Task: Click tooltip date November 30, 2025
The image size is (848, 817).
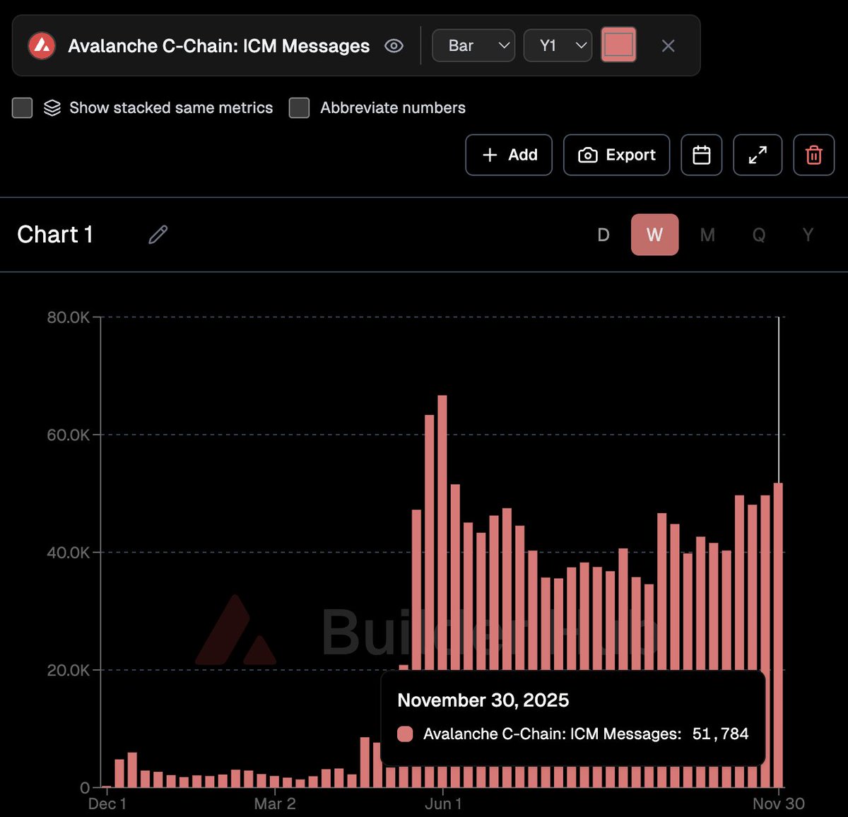Action: [483, 700]
